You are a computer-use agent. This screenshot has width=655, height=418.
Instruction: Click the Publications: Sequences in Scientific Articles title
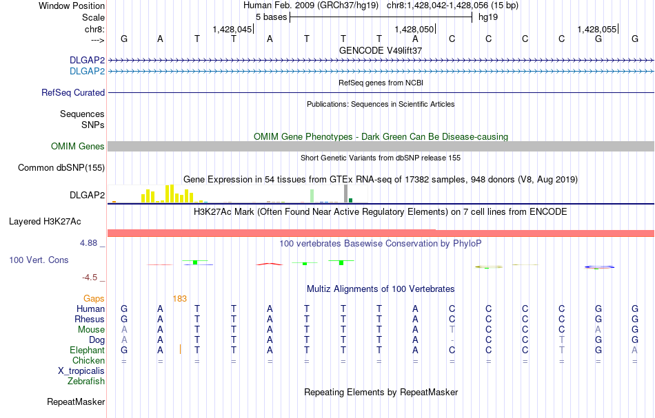(381, 104)
